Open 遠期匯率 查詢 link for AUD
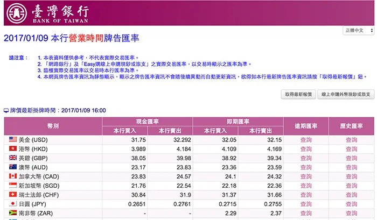The image size is (377, 220). [x=306, y=167]
